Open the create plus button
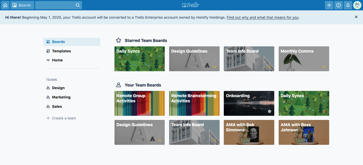 pos(329,5)
